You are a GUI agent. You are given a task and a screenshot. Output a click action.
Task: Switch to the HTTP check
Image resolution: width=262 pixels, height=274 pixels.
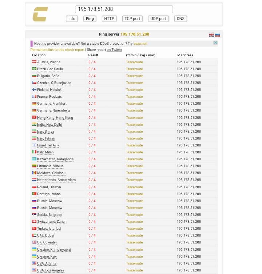109,19
